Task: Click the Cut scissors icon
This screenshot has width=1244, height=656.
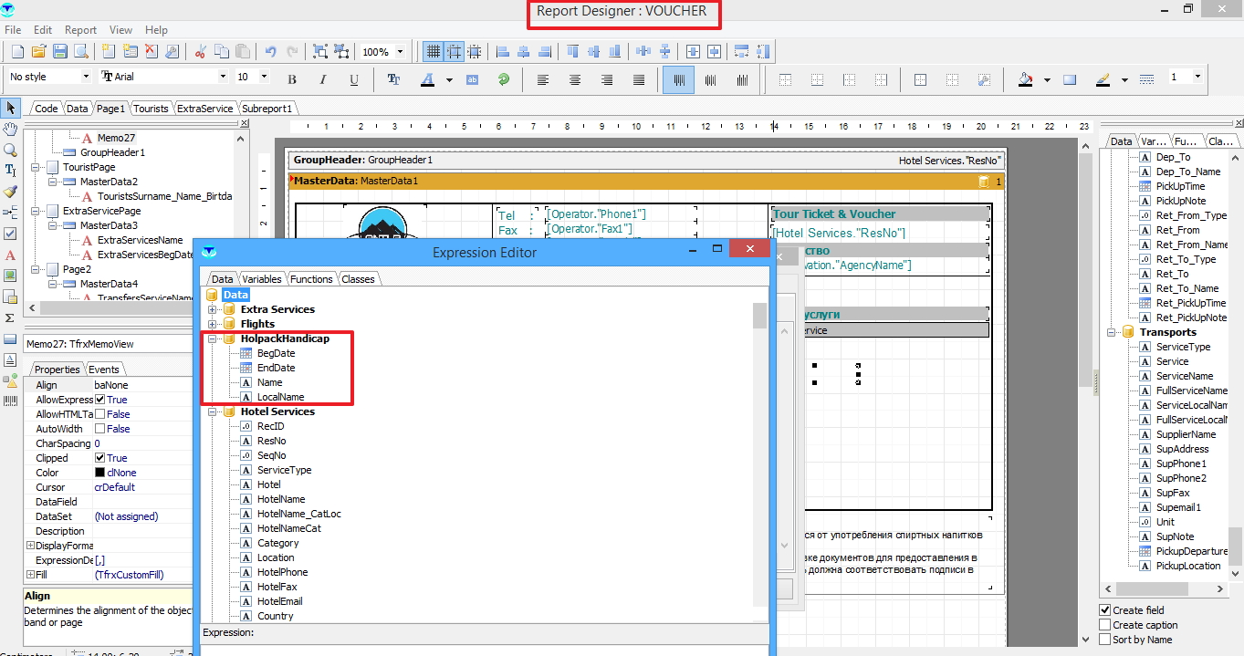Action: [200, 52]
